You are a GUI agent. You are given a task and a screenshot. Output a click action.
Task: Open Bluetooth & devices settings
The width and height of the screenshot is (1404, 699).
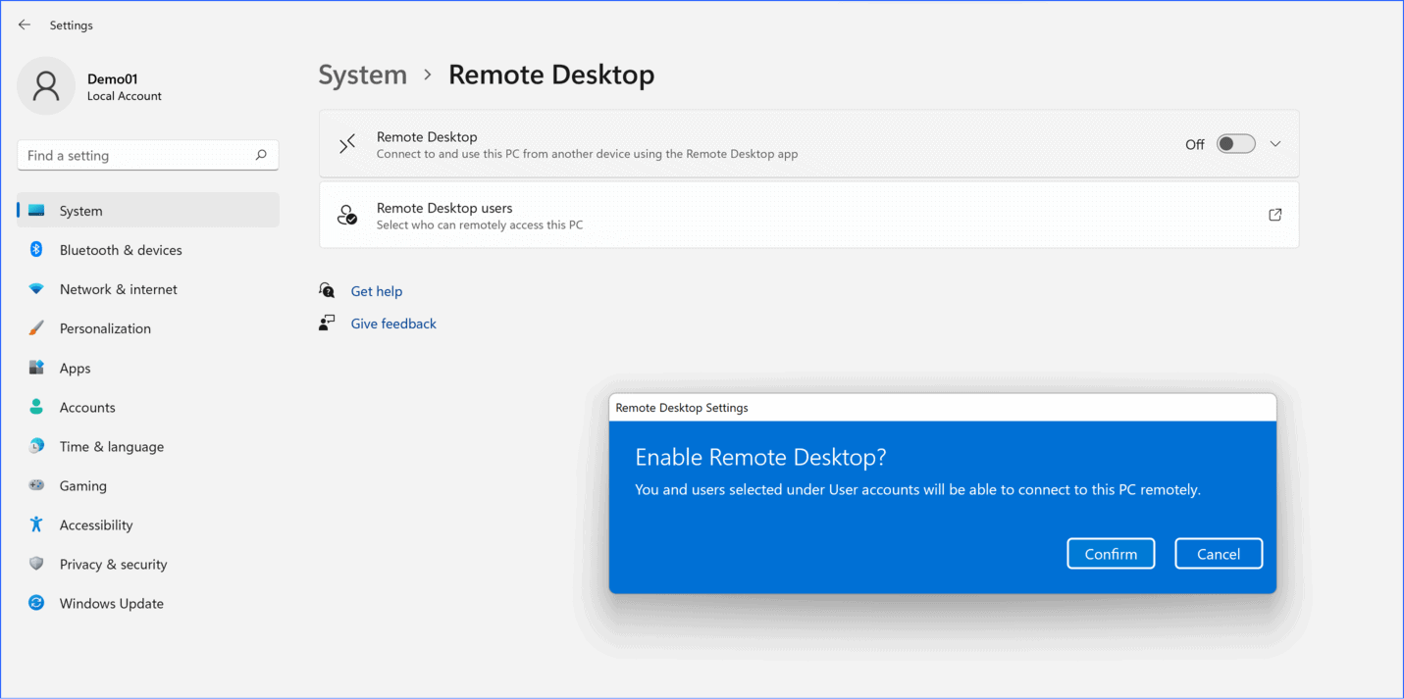148,250
